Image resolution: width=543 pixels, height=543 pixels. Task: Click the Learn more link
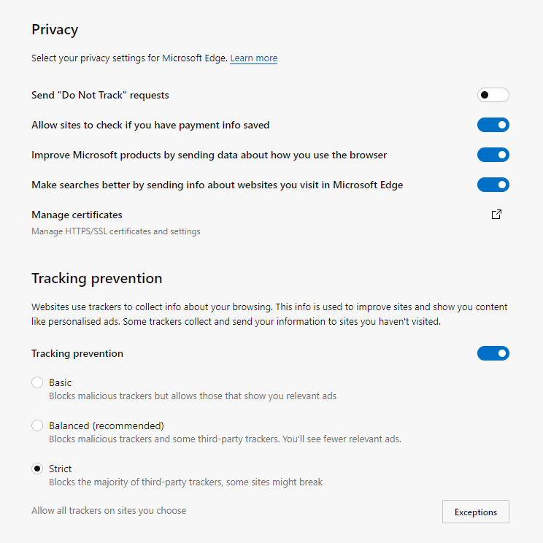[x=253, y=58]
